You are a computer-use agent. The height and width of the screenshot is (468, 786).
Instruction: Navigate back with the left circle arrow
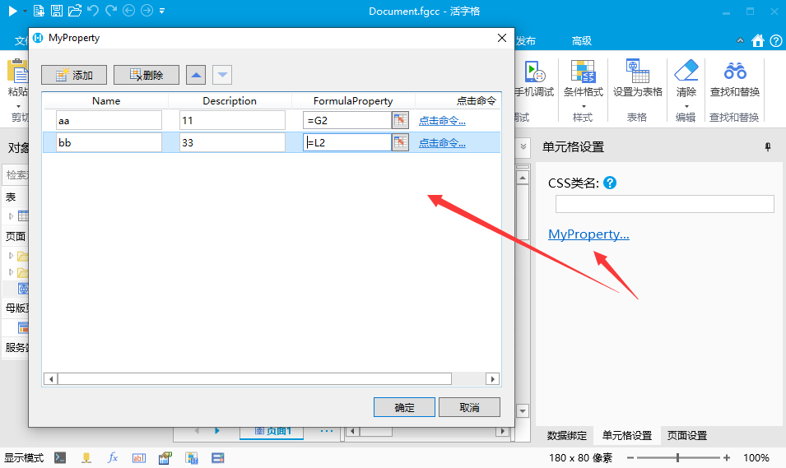pyautogui.click(x=129, y=11)
